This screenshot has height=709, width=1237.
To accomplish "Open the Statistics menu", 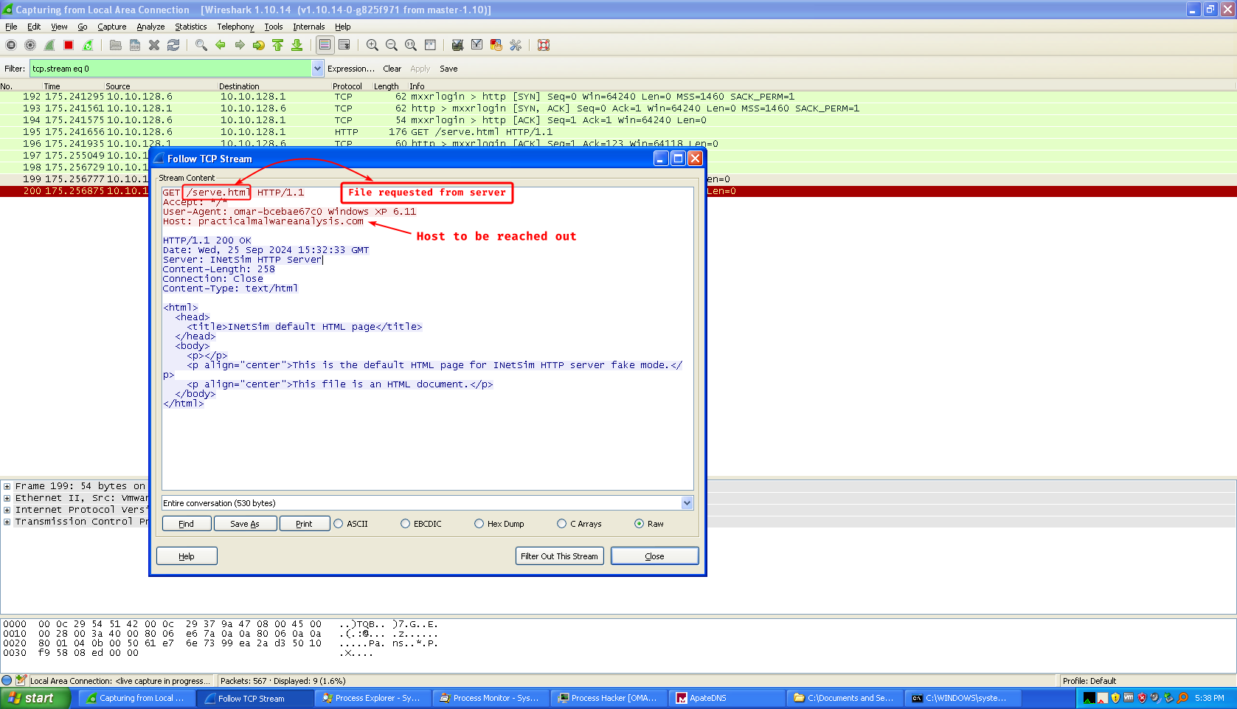I will tap(190, 27).
